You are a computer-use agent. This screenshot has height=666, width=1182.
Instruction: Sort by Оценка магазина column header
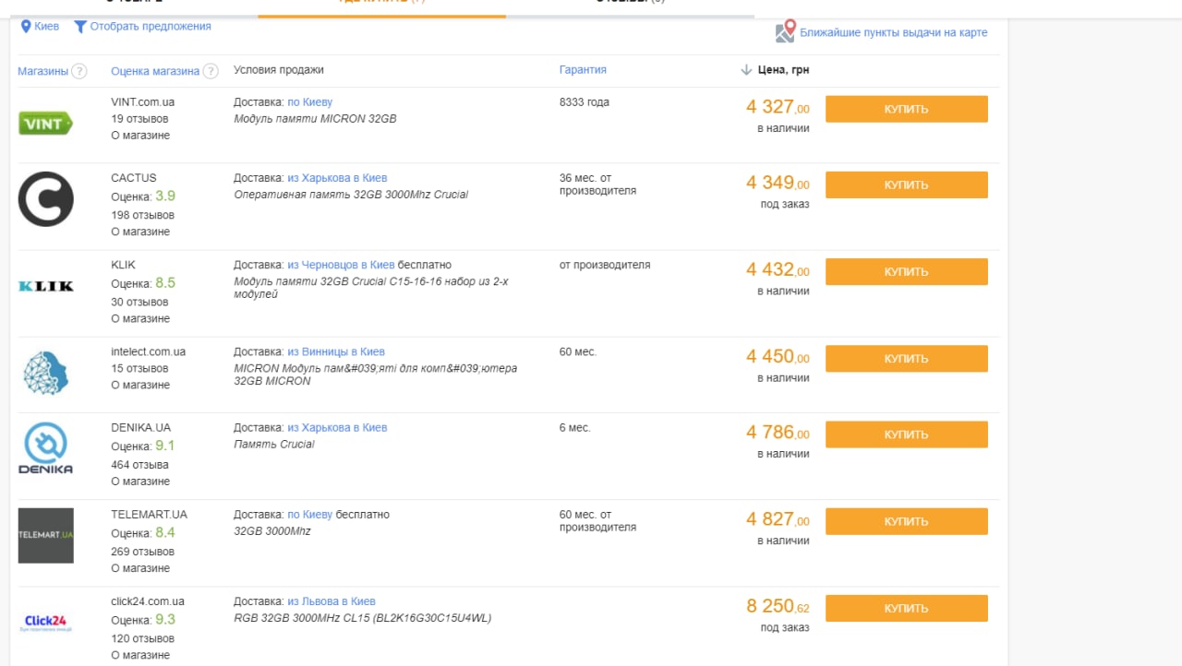click(155, 71)
